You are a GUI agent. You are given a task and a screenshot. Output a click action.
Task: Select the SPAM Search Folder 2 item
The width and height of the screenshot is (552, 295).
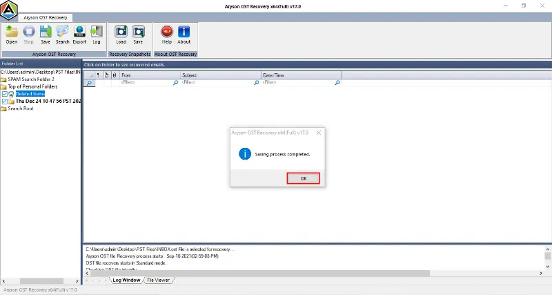(x=31, y=79)
